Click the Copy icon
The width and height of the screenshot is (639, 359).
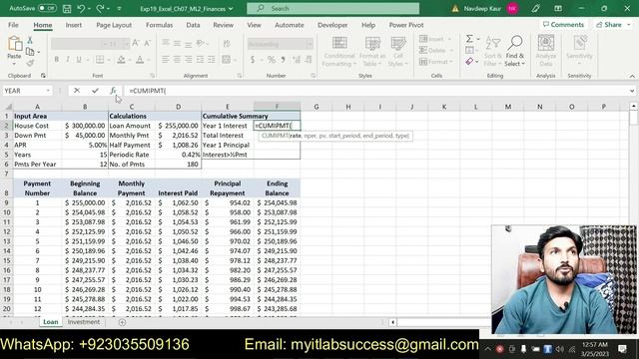coord(30,52)
